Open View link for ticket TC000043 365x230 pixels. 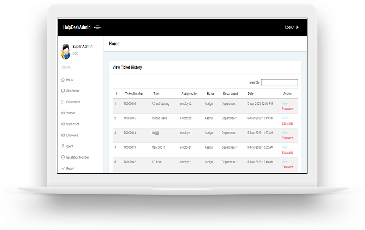pyautogui.click(x=285, y=148)
